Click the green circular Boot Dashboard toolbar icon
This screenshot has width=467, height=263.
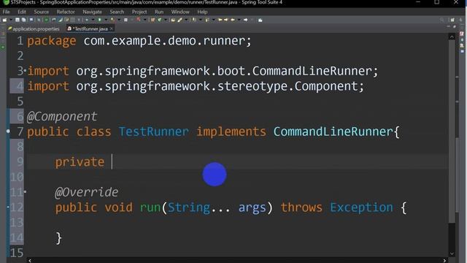[46, 20]
